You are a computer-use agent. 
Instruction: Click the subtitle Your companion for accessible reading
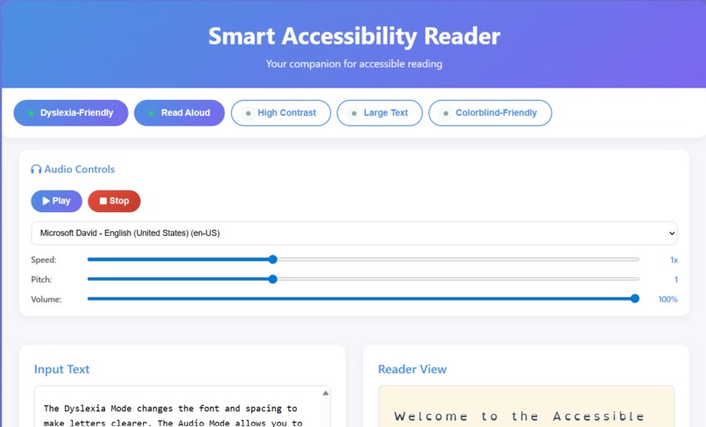(x=354, y=64)
